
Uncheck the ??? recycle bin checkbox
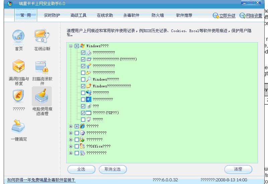click(83, 106)
